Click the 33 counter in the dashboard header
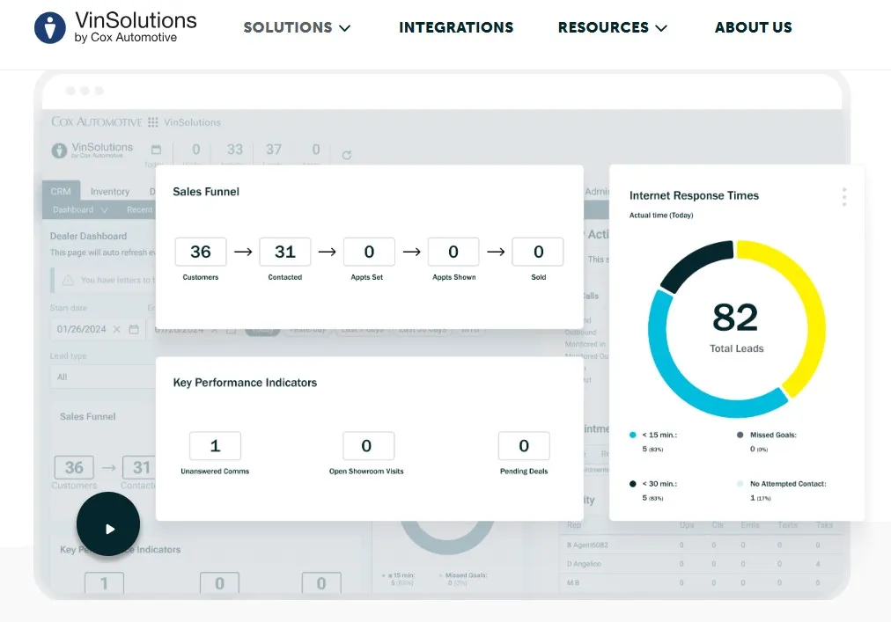 [x=235, y=150]
